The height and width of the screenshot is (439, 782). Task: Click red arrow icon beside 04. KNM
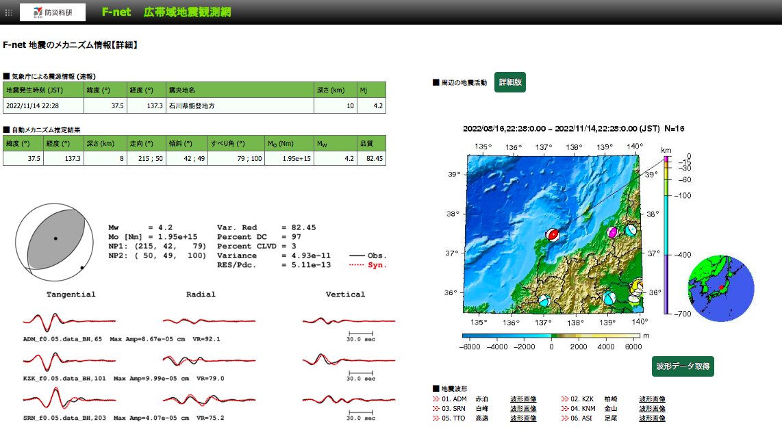click(x=564, y=409)
